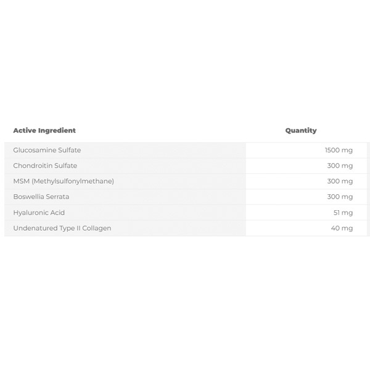
Task: Select the Undenatured Type II Collagen entry
Action: coord(62,228)
